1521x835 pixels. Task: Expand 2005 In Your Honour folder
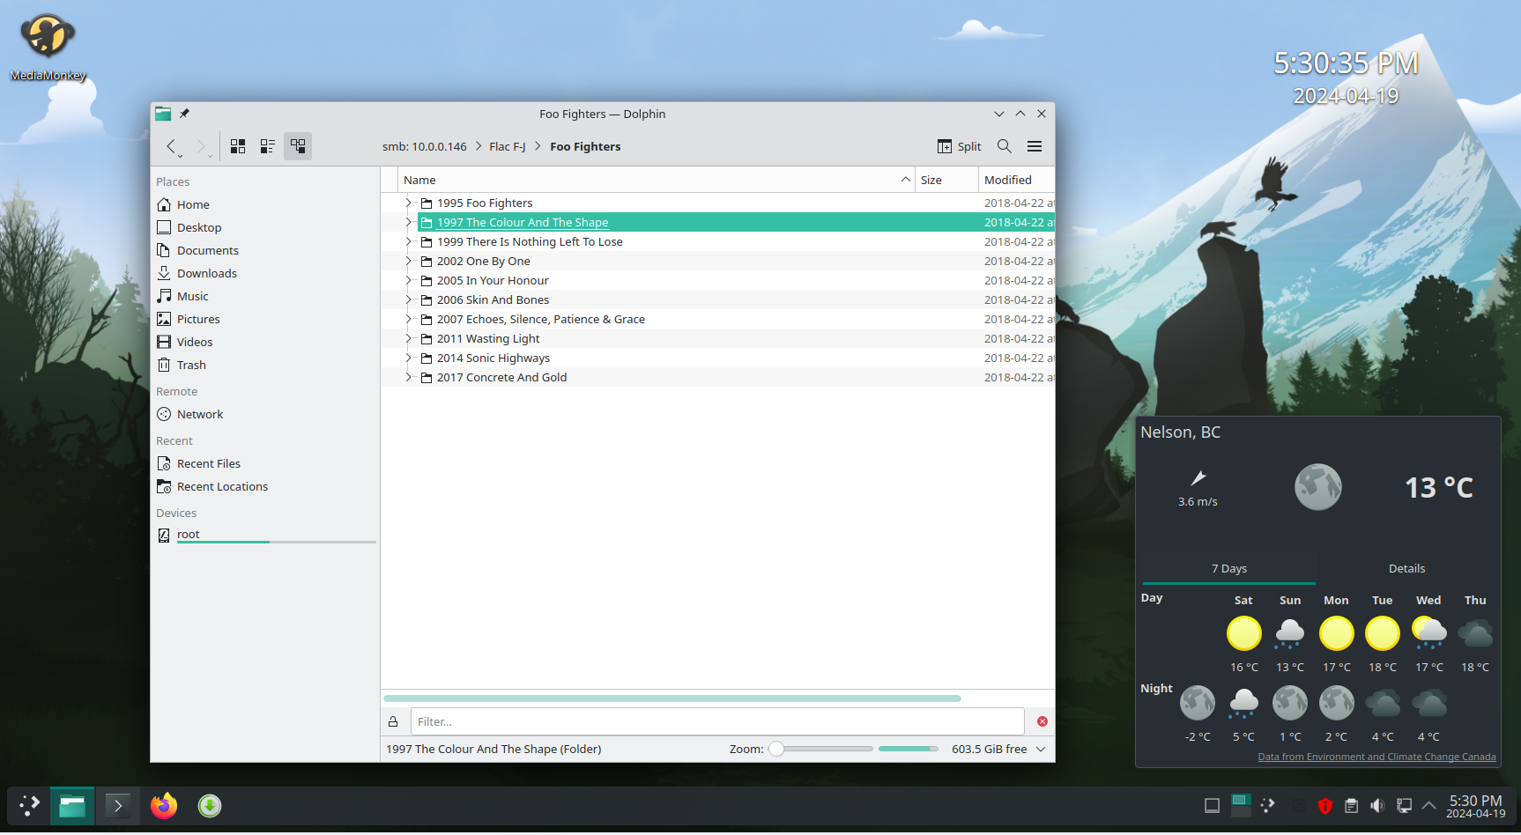point(408,280)
